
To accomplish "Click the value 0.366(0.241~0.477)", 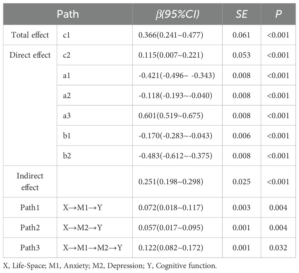I will click(x=171, y=35).
